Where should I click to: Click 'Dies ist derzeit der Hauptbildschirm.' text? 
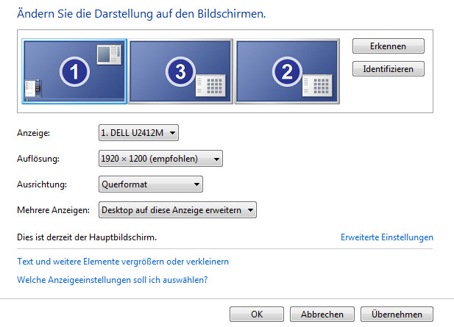click(87, 237)
